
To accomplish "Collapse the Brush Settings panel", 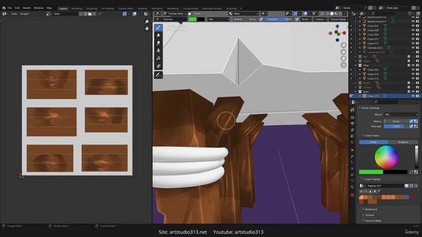I will (360, 108).
